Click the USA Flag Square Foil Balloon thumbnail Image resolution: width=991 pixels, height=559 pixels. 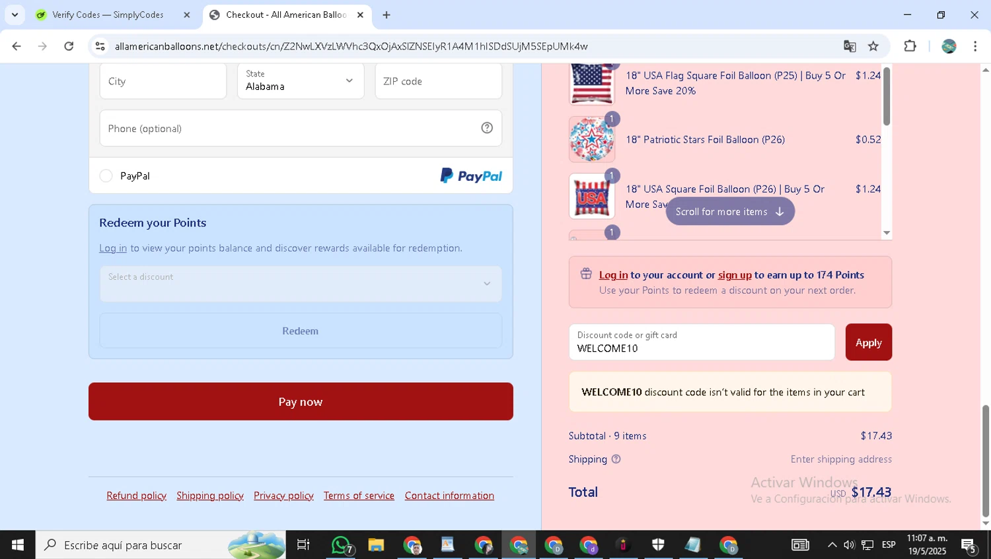592,84
